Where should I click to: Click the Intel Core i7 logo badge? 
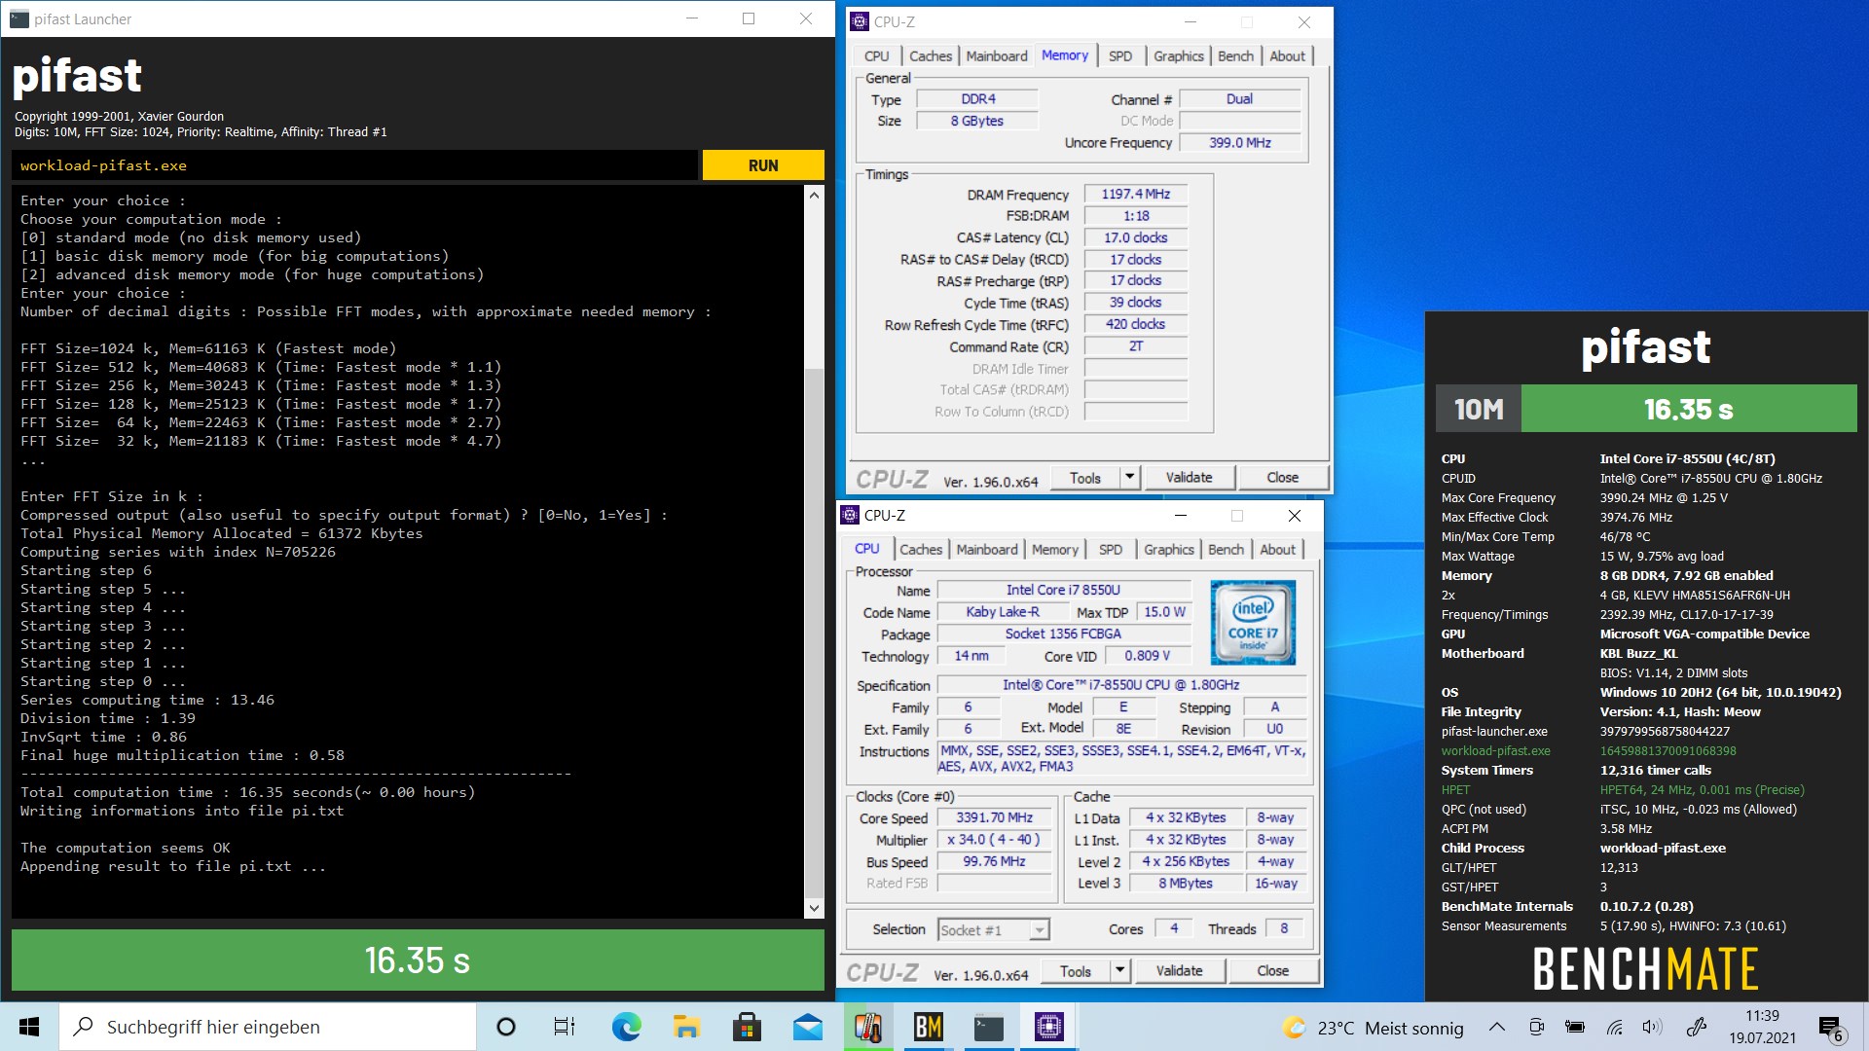1253,623
